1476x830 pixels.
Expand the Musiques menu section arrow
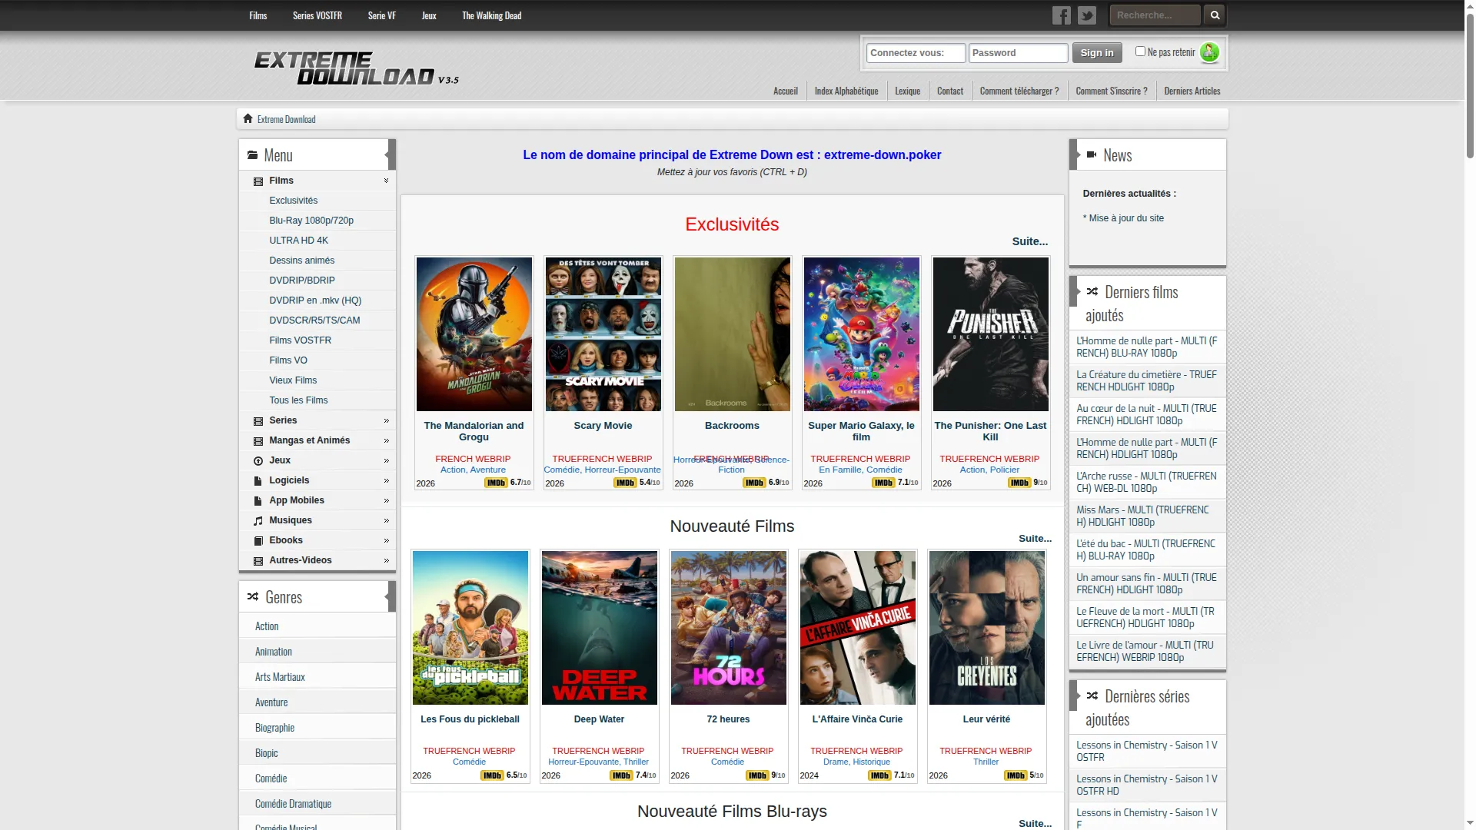[386, 520]
